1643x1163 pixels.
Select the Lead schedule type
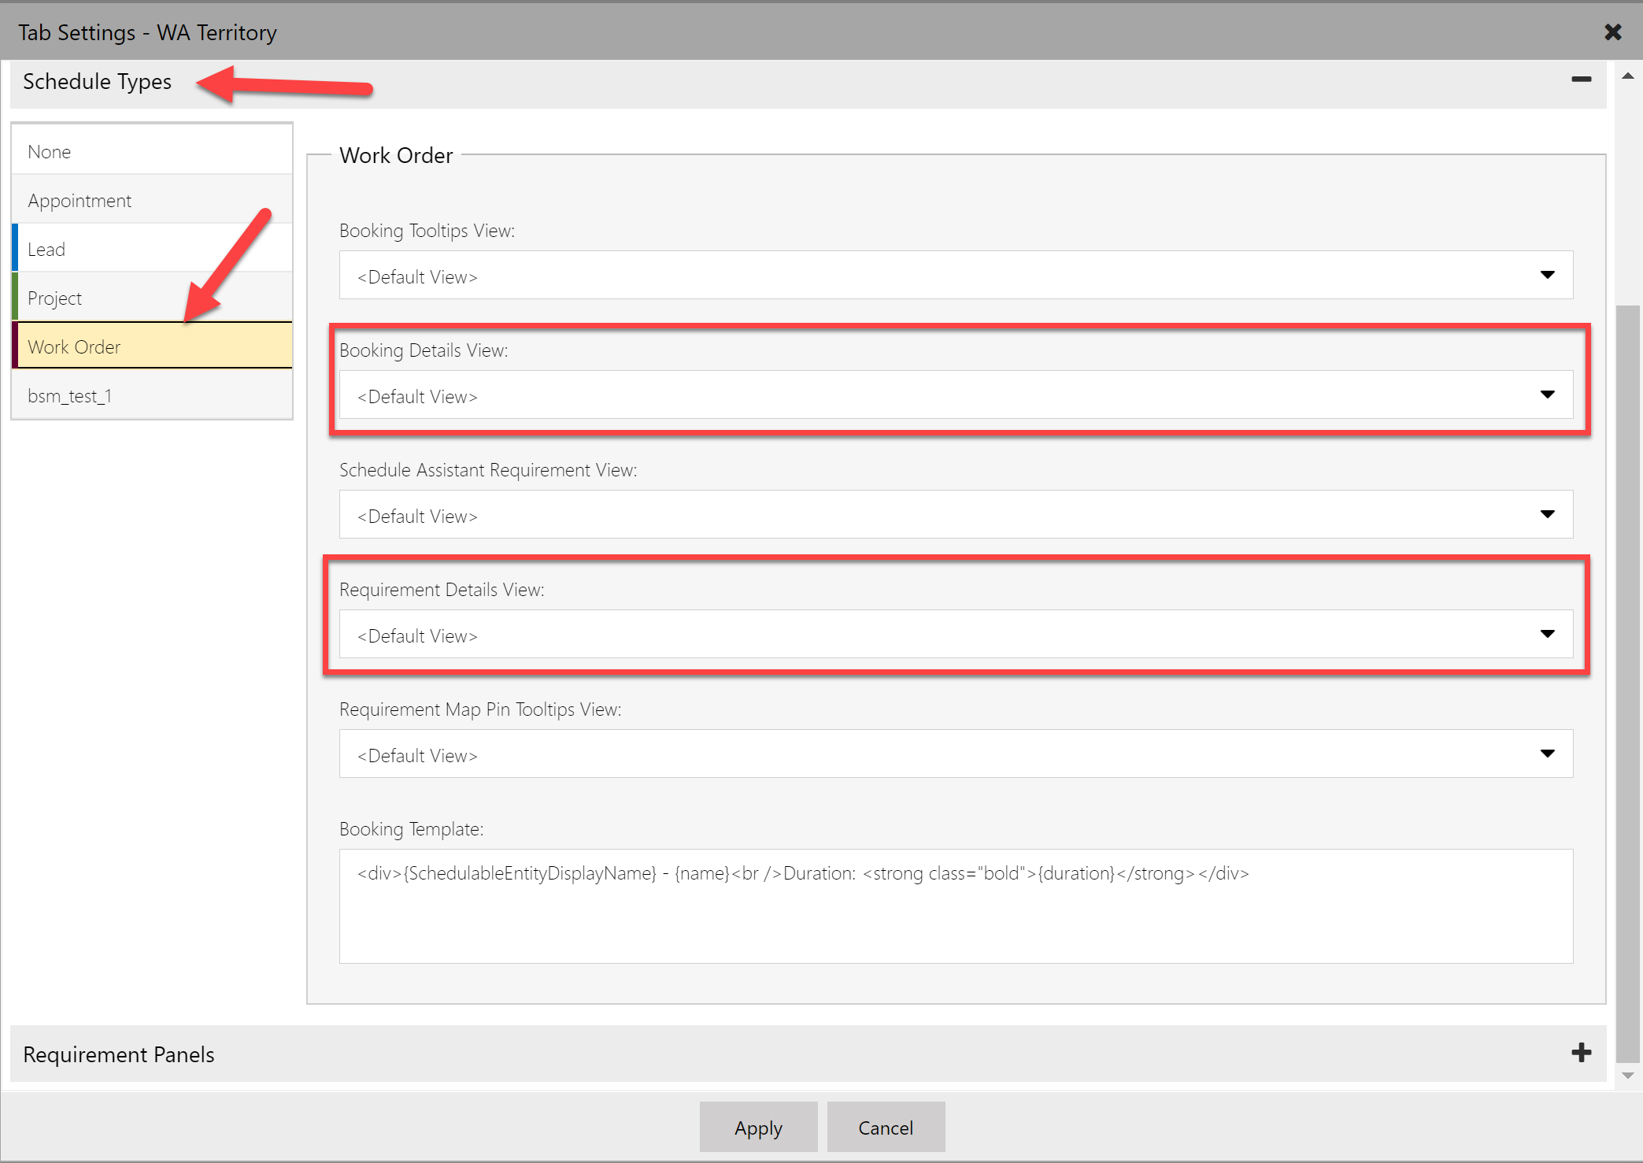(x=152, y=249)
